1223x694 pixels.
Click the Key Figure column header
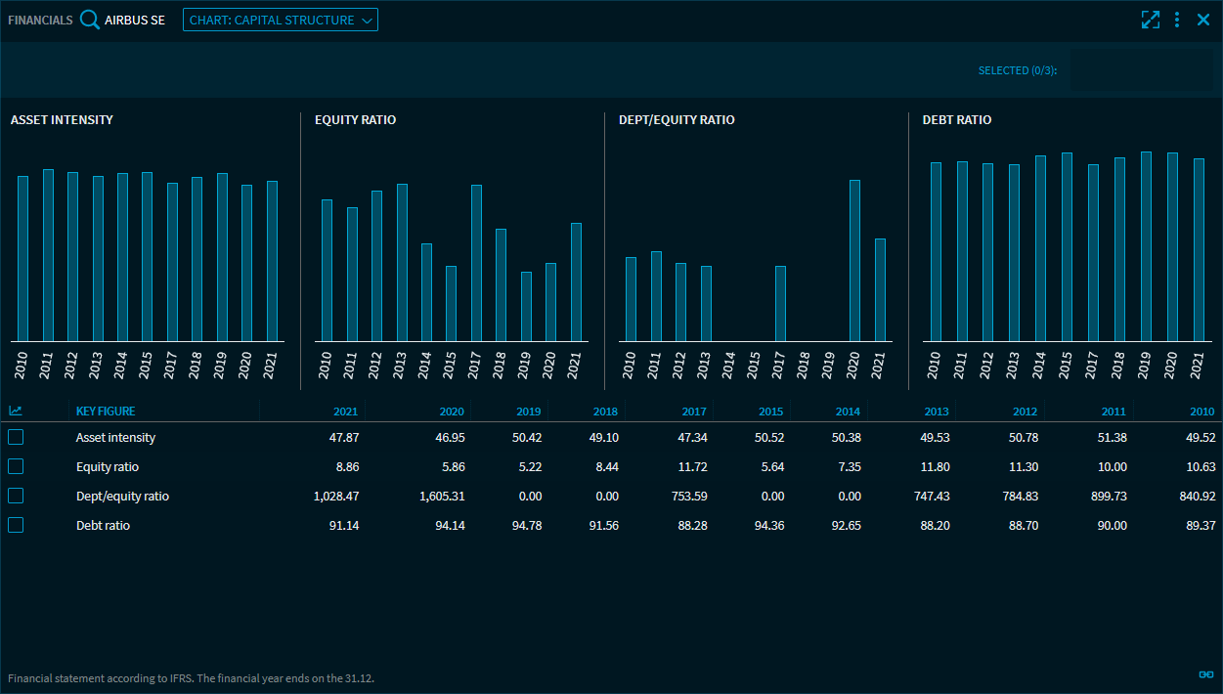(x=106, y=412)
